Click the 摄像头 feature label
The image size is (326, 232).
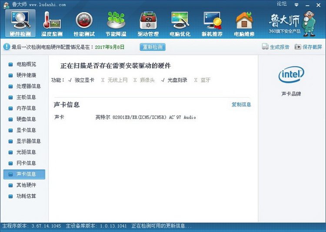click(x=147, y=80)
